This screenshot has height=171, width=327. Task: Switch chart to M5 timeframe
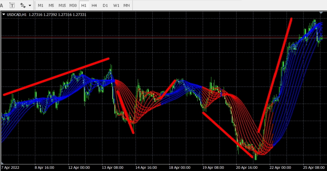[51, 5]
